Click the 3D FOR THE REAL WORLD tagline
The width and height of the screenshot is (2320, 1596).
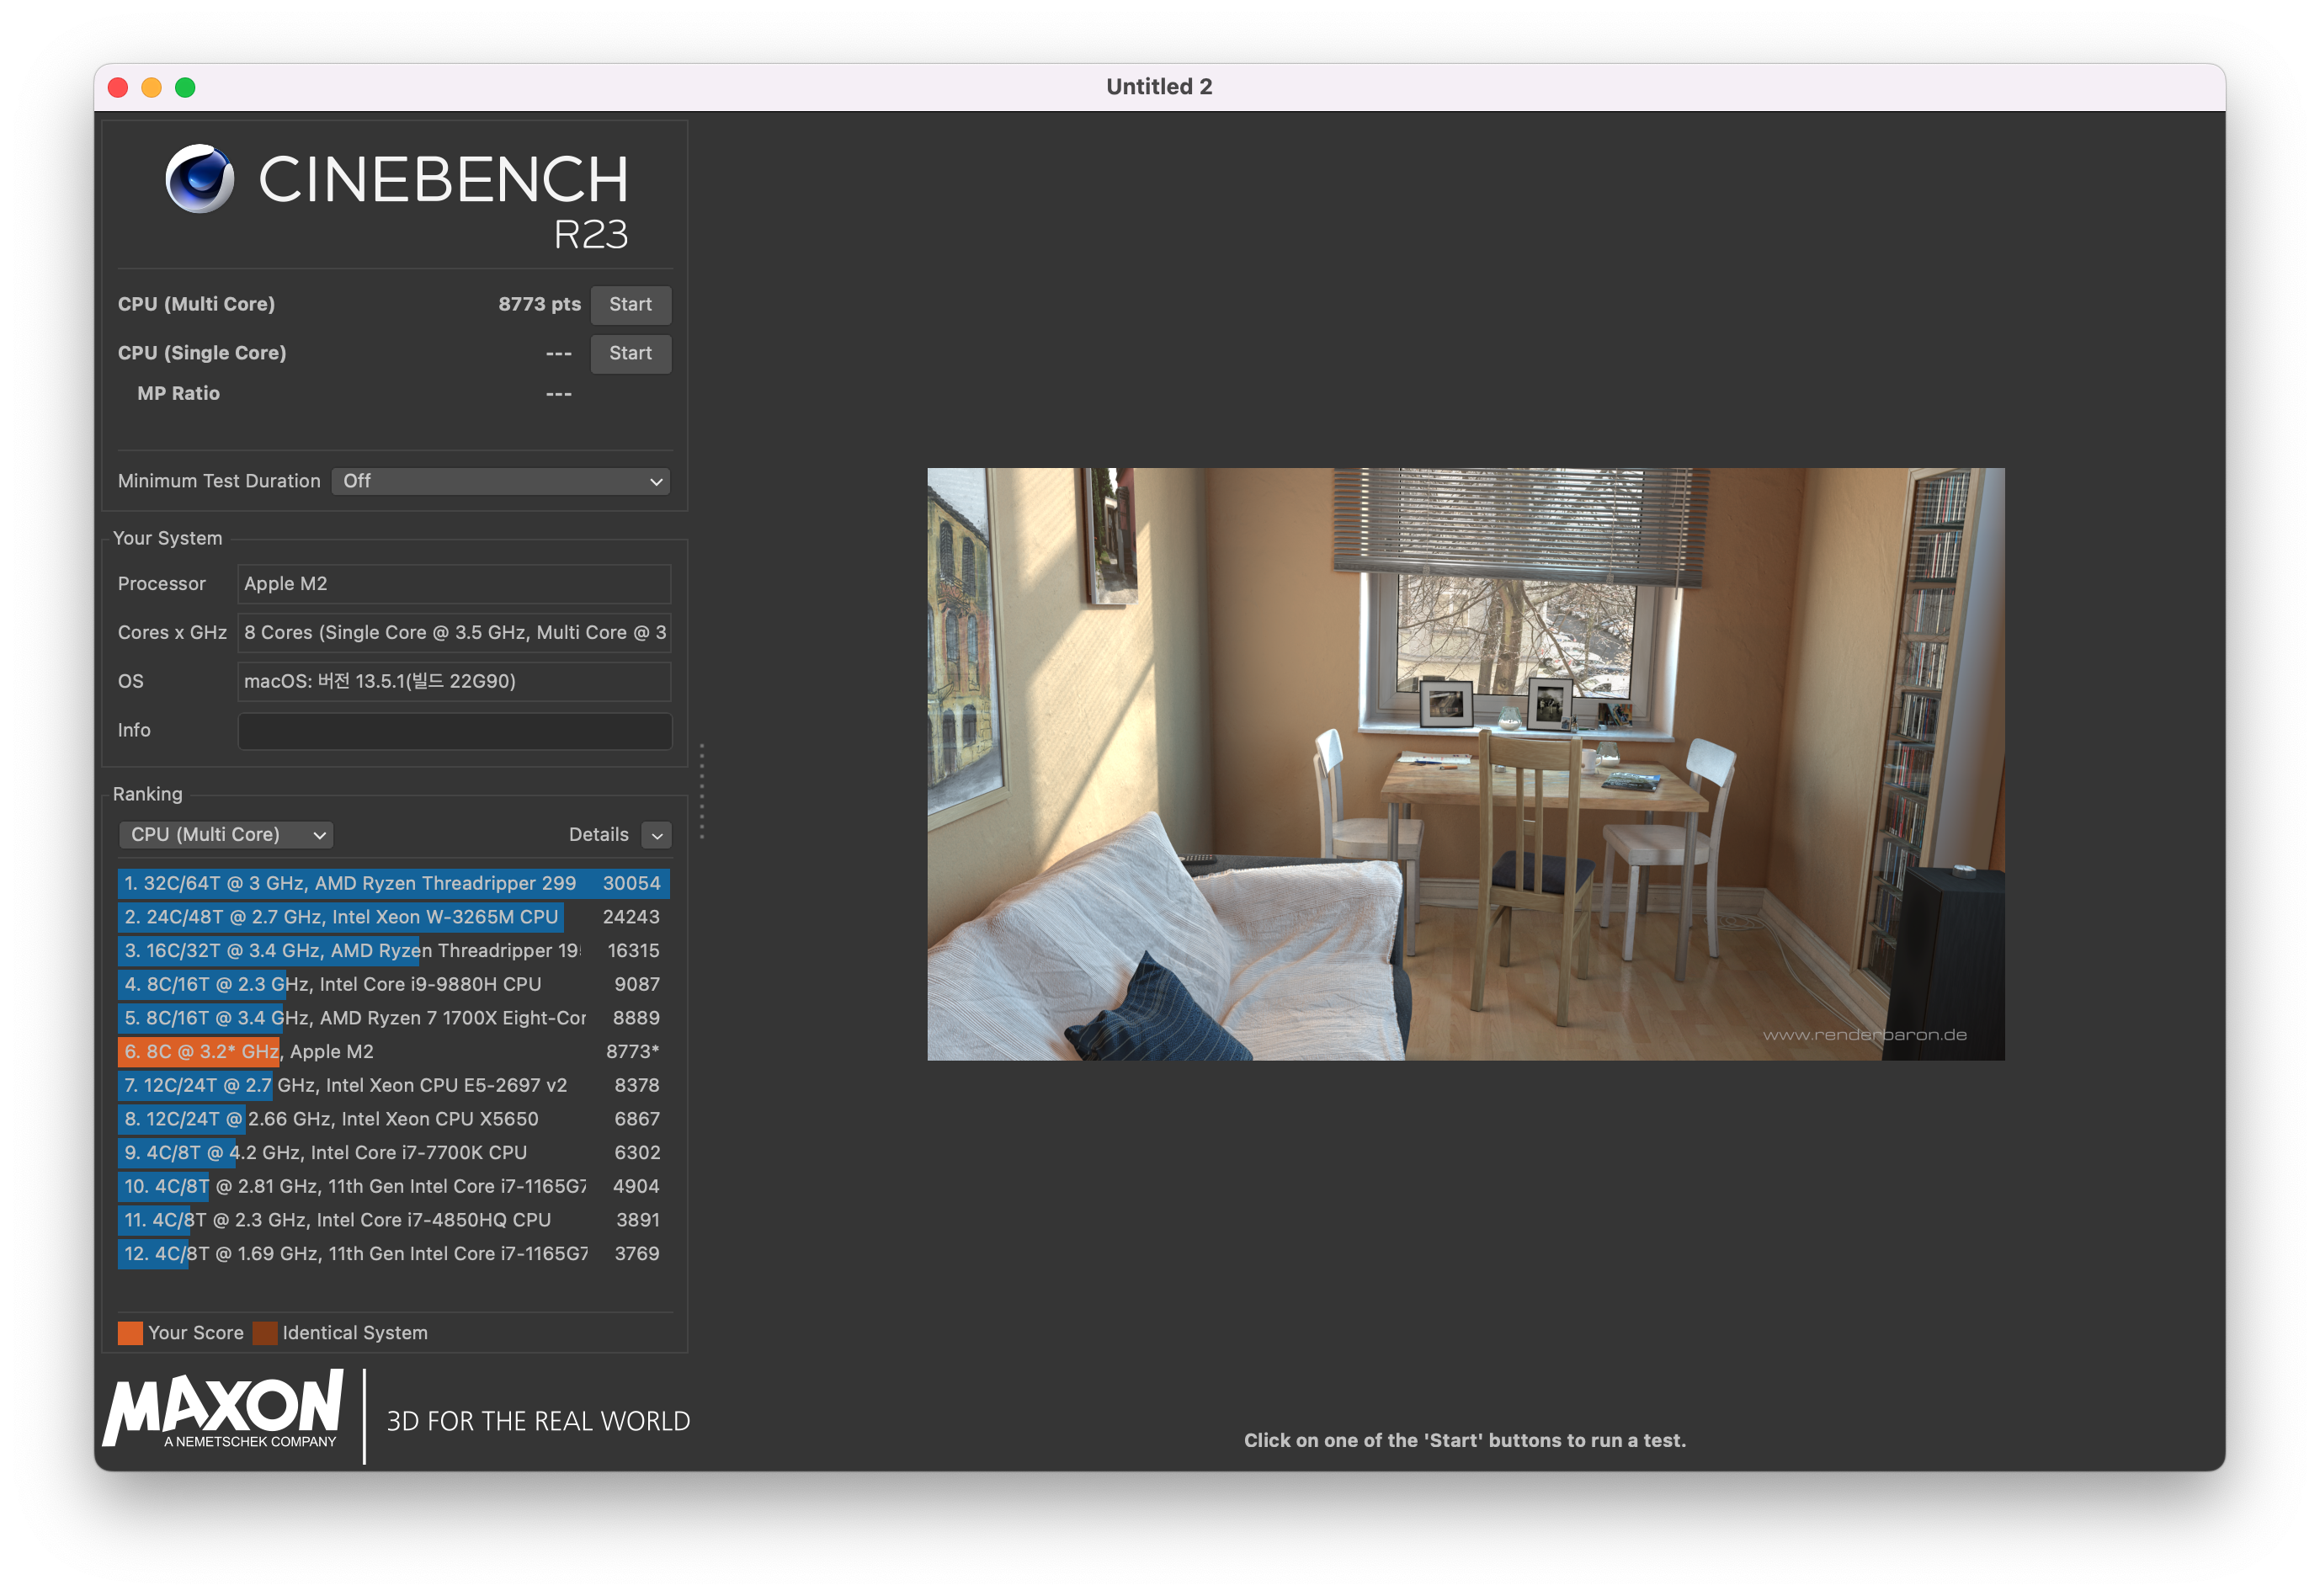click(x=538, y=1421)
